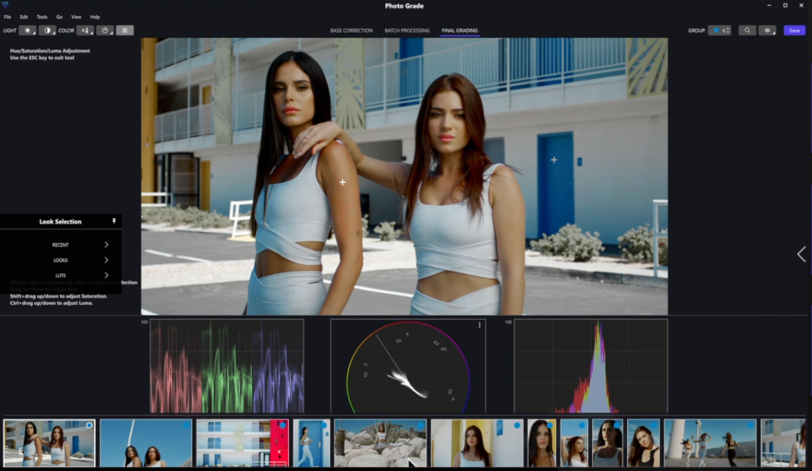Open the View menu
The height and width of the screenshot is (471, 812).
tap(76, 17)
